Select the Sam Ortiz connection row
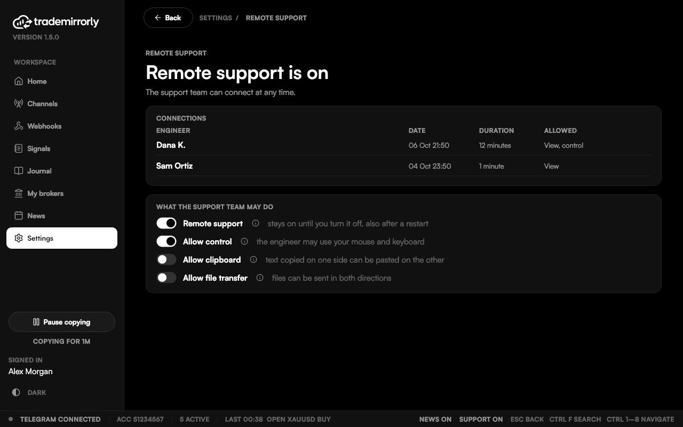 pos(403,166)
